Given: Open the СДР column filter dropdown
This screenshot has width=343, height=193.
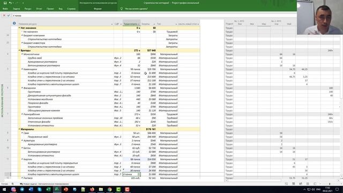Looking at the screenshot, I should tap(121, 24).
